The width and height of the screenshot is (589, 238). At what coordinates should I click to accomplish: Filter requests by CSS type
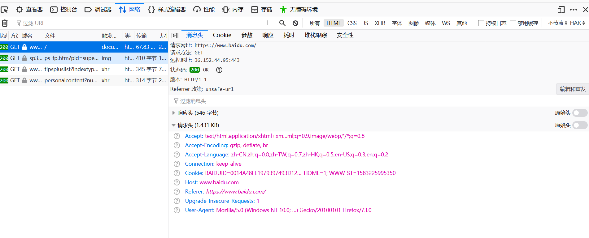point(352,23)
